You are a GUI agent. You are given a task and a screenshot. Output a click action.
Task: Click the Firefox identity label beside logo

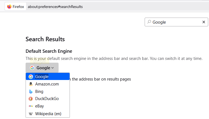[x=18, y=7]
